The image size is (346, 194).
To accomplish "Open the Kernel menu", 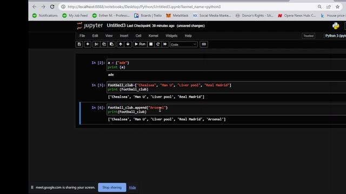I will 154,36.
